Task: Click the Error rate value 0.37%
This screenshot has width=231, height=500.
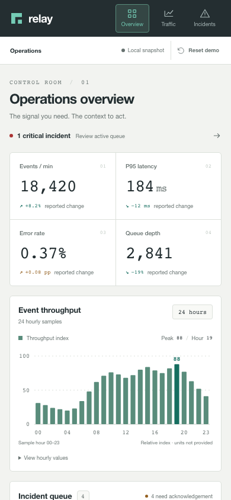Action: [43, 253]
